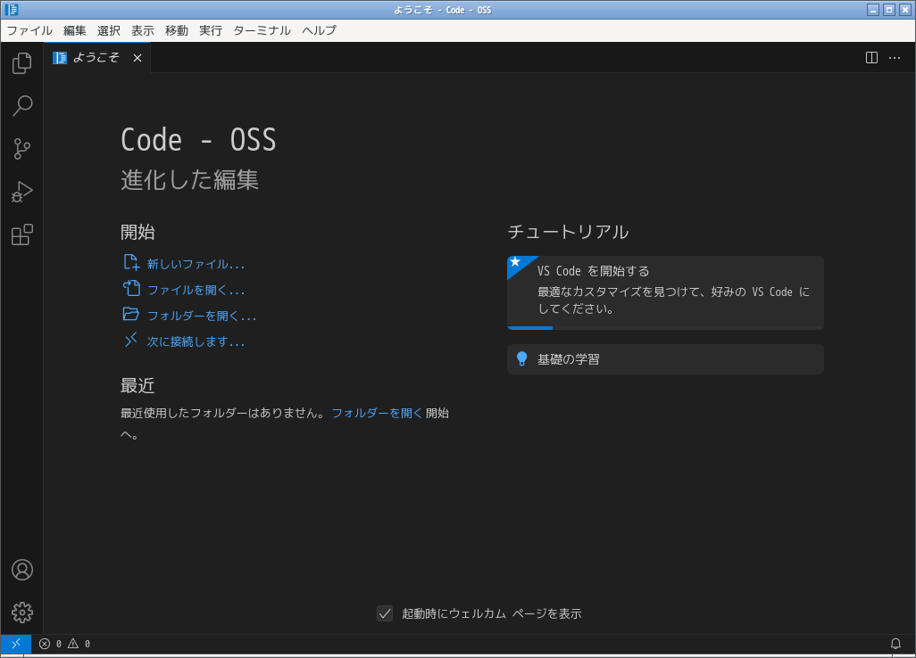Open the Explorer view in the activity bar
The image size is (916, 658).
21,63
